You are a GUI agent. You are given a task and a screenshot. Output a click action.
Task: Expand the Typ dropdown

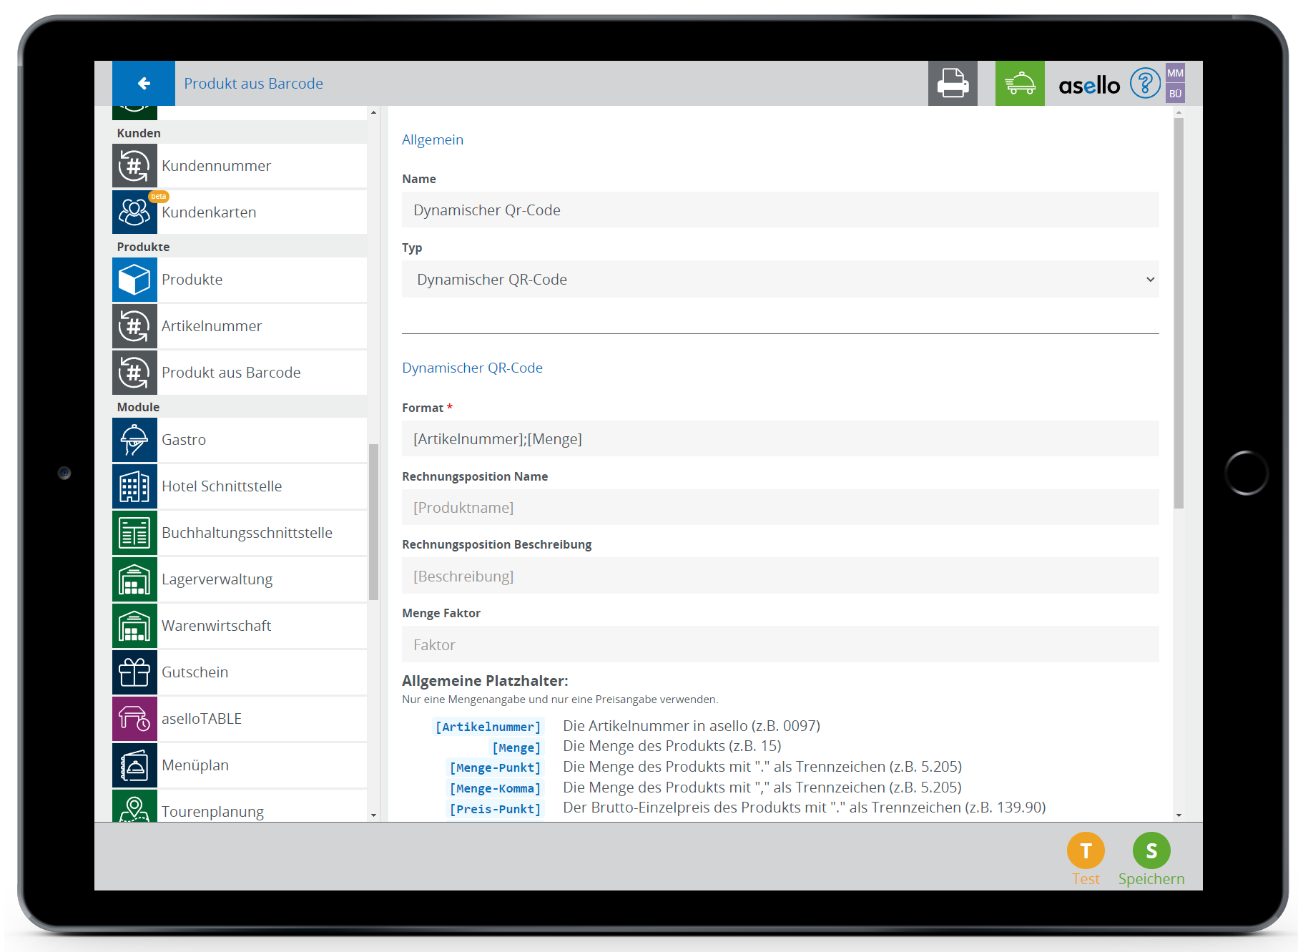point(780,280)
